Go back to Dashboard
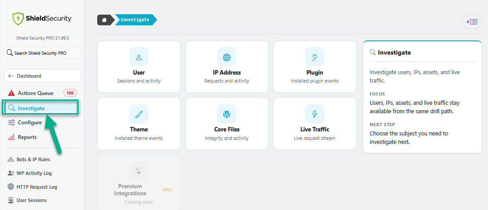The width and height of the screenshot is (488, 210). point(43,76)
